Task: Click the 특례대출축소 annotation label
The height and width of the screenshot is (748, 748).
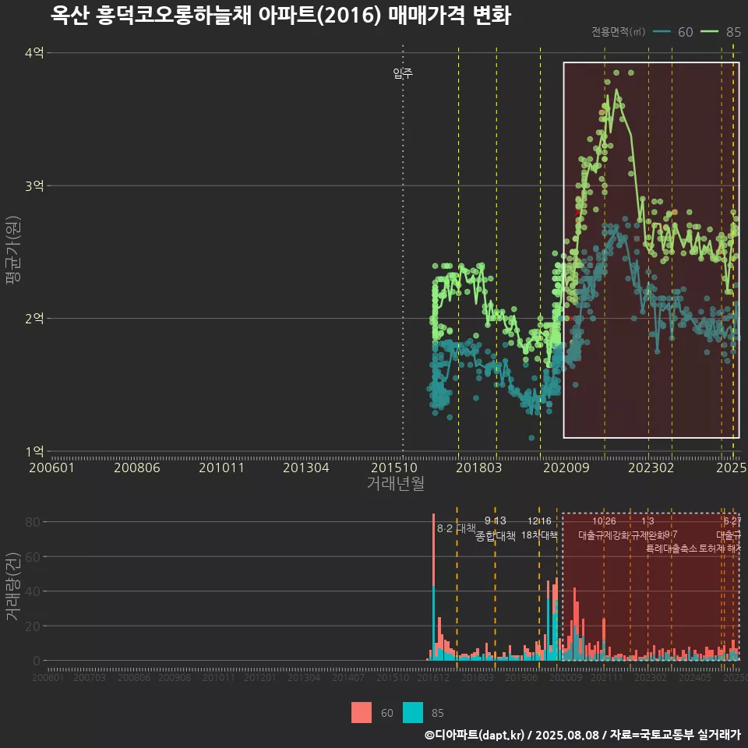Action: point(672,549)
